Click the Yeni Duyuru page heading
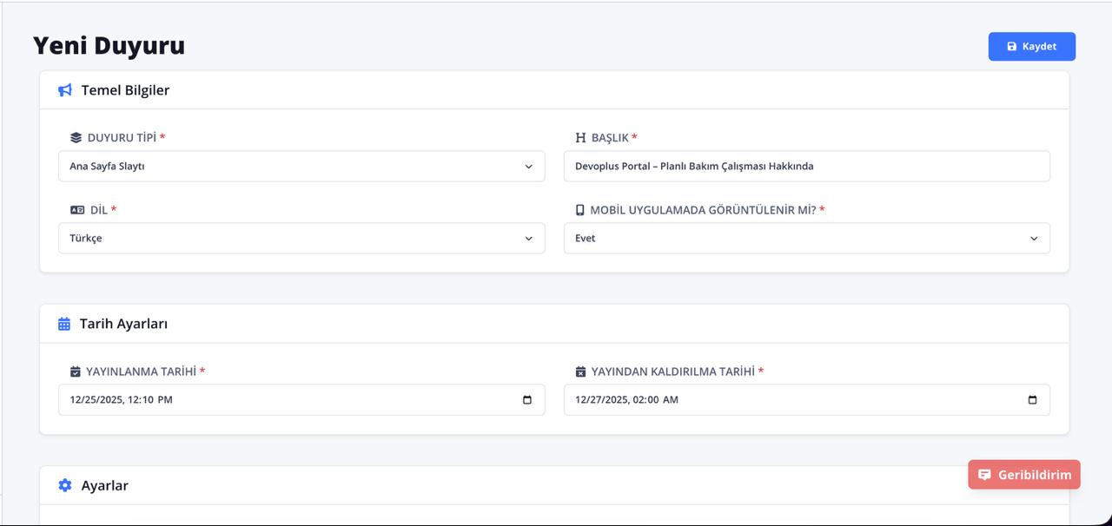The height and width of the screenshot is (526, 1112). [x=109, y=45]
